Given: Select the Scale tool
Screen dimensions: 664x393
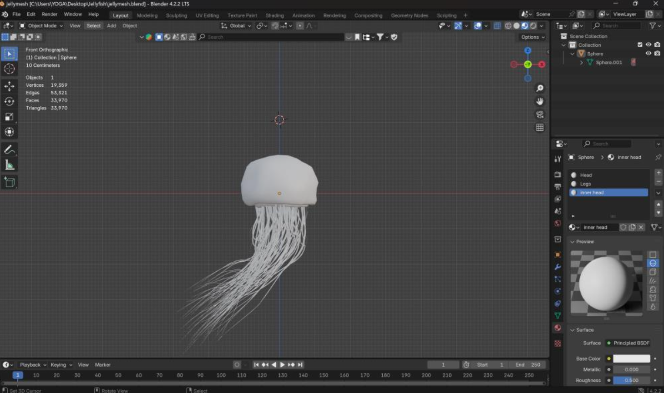Looking at the screenshot, I should (x=9, y=116).
